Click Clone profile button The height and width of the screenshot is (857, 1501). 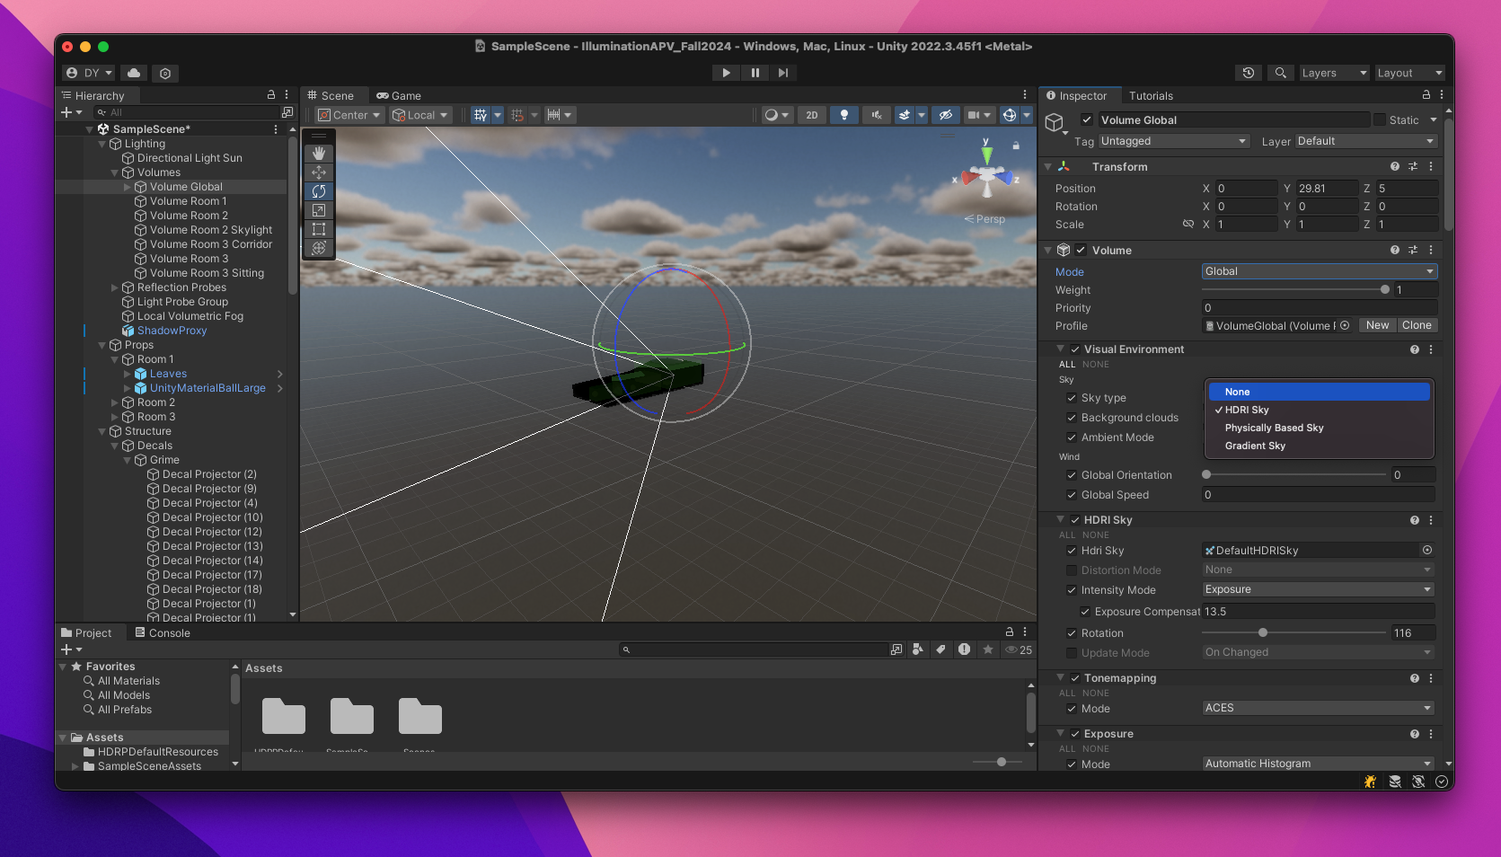click(1417, 325)
